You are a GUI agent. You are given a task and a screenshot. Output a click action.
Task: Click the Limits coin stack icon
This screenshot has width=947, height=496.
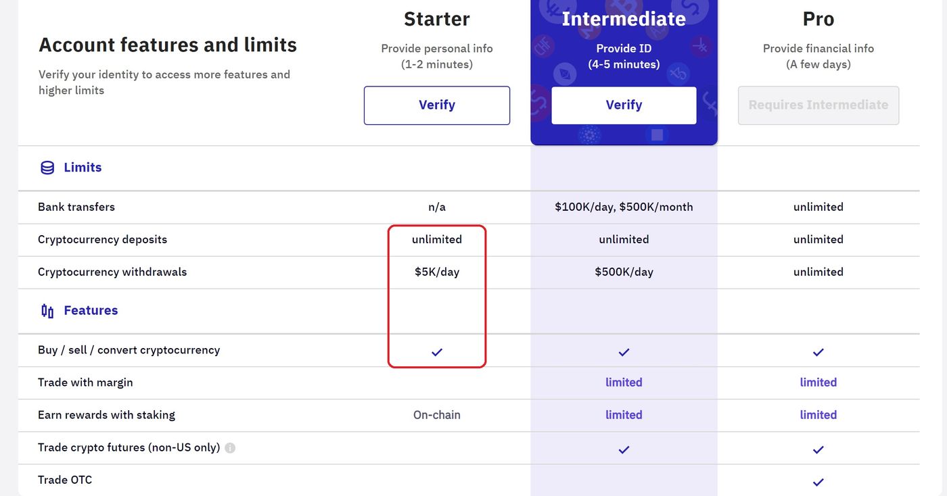[47, 168]
